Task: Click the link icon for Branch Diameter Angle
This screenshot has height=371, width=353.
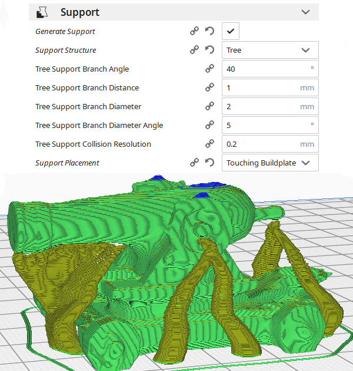Action: [x=209, y=125]
